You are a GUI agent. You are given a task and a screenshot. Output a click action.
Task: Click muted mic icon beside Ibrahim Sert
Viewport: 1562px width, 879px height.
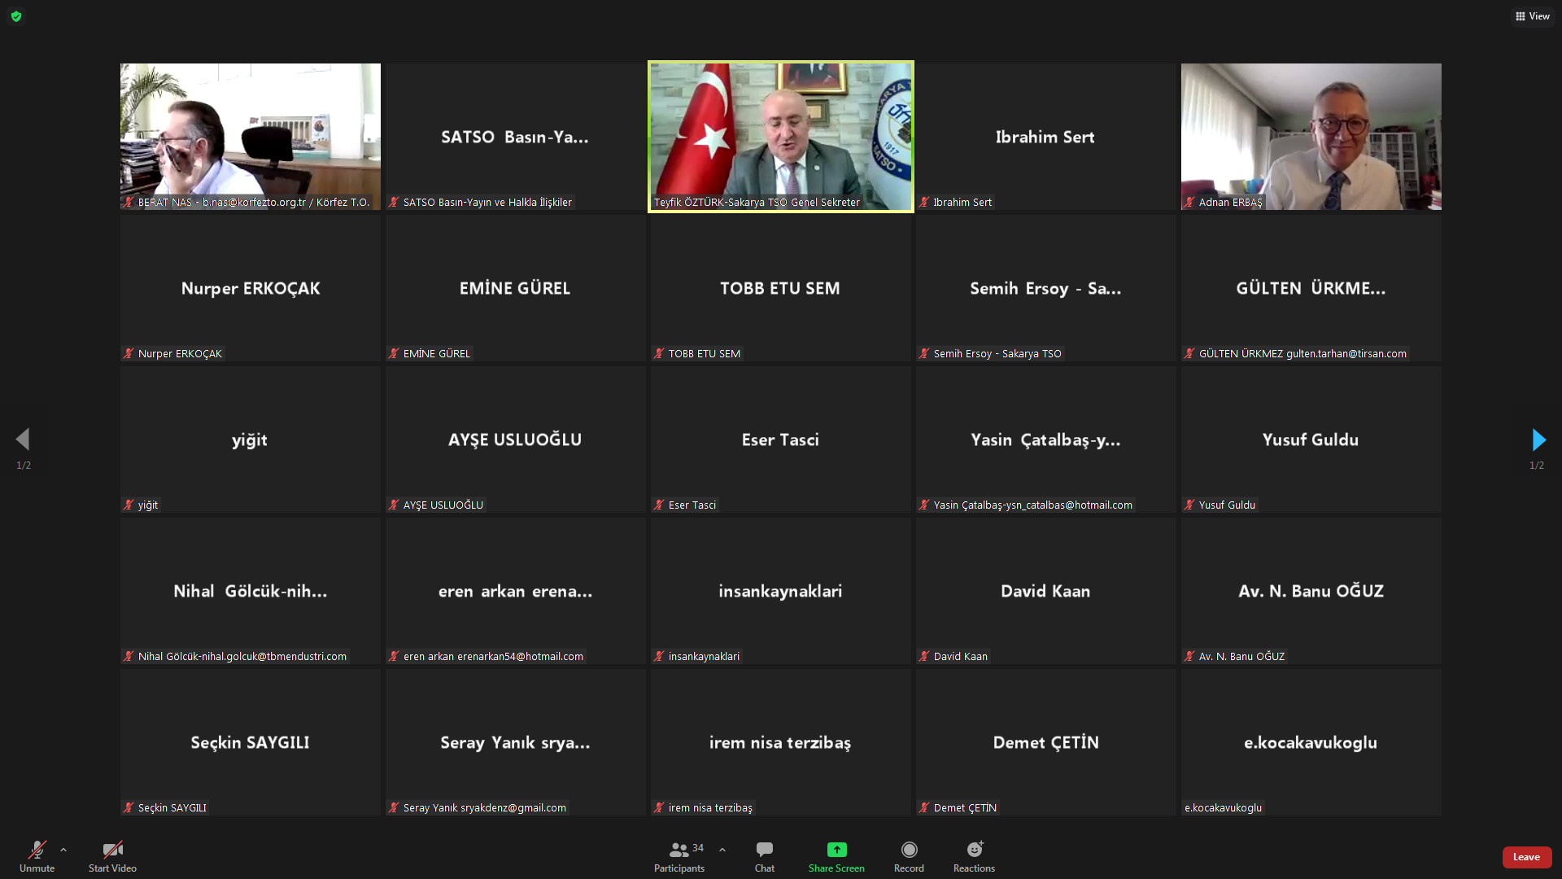click(x=924, y=203)
